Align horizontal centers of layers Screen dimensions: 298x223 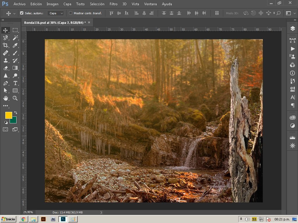(x=144, y=13)
